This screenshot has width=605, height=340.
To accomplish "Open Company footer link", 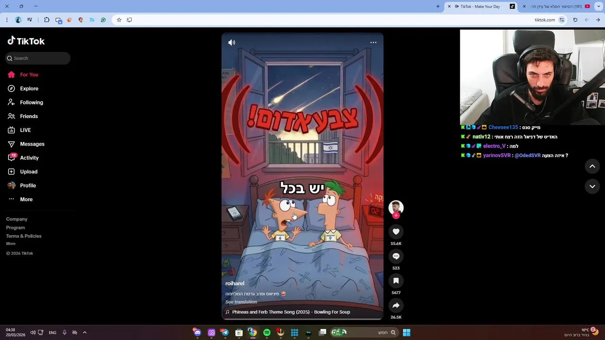I will click(x=17, y=219).
